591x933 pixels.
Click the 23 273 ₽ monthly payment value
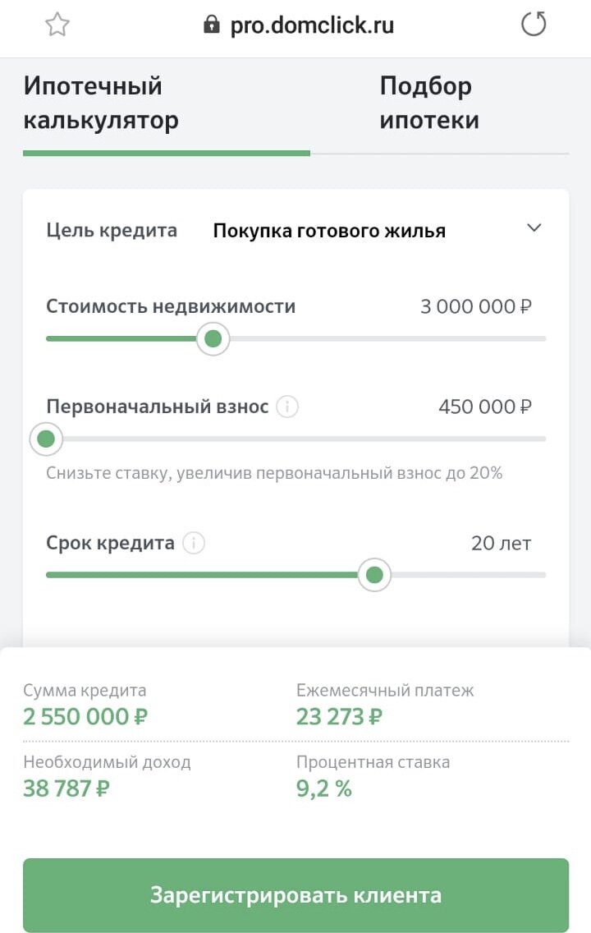340,716
